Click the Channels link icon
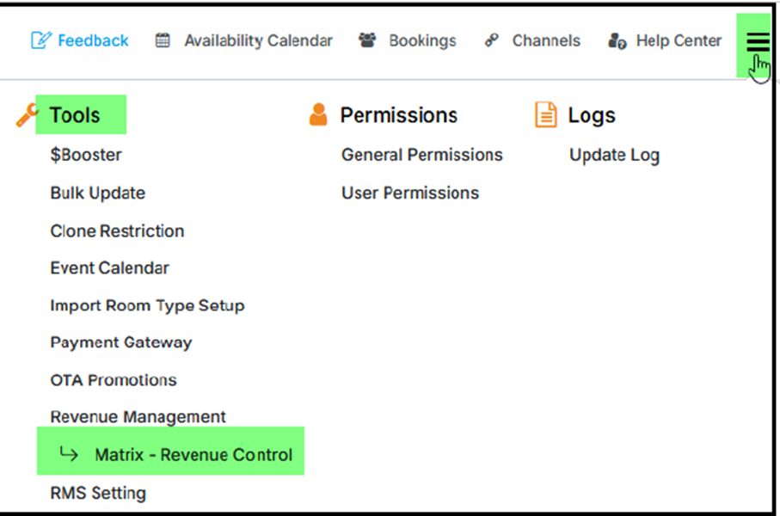Screen dimensions: 780x516 click(492, 40)
